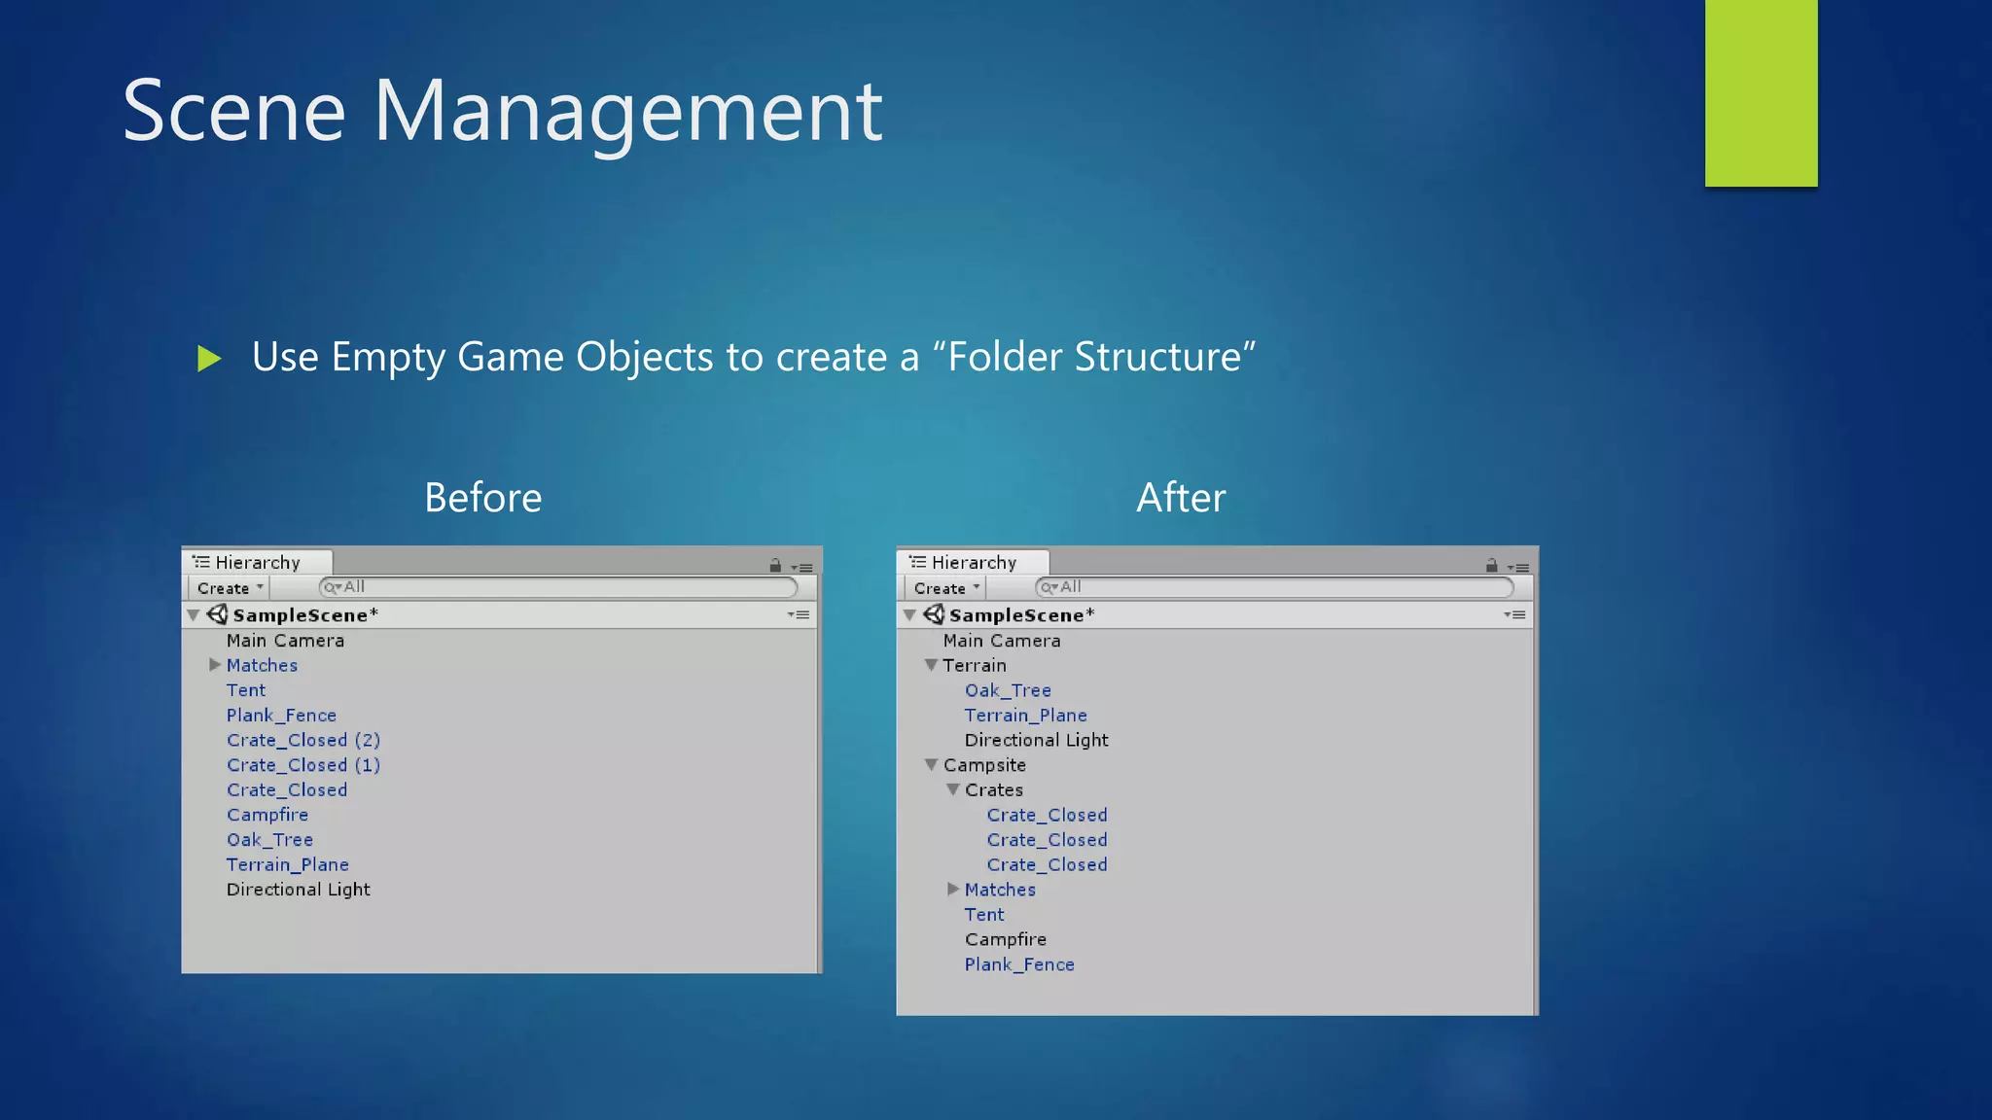Collapse SampleScene in the After panel
The height and width of the screenshot is (1120, 1992).
point(909,614)
